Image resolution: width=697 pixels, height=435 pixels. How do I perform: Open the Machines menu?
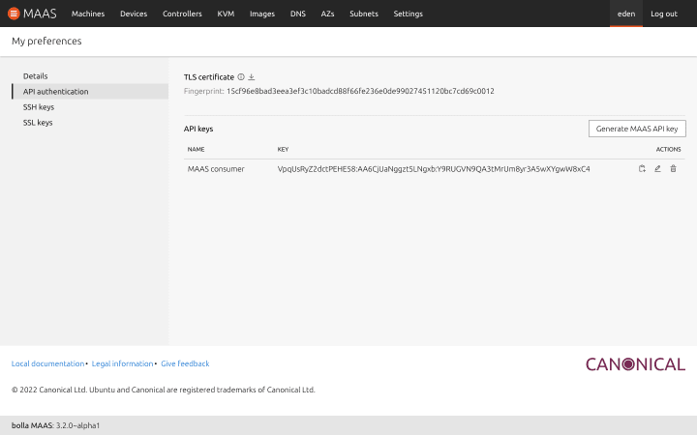pos(88,14)
